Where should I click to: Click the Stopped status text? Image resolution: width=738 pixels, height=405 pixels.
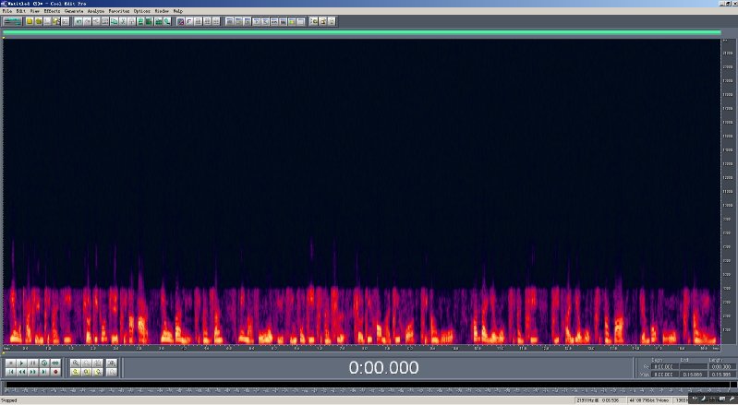(9, 400)
